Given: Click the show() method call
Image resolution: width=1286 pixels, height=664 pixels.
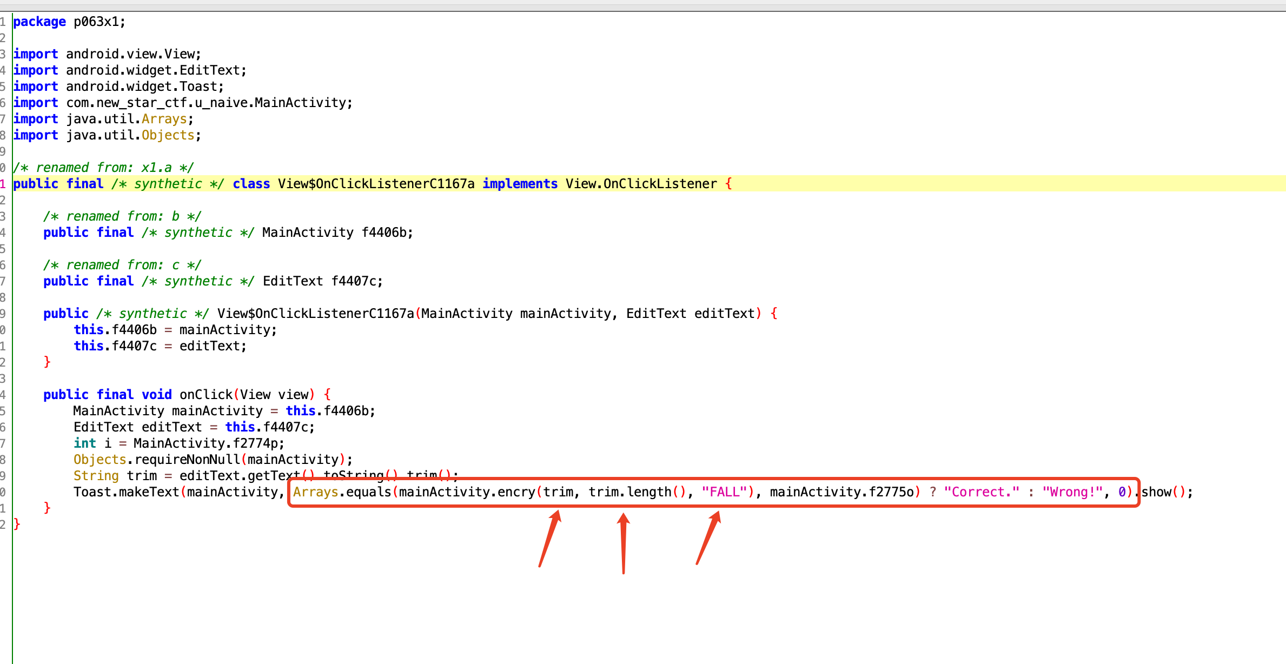Looking at the screenshot, I should [1157, 492].
